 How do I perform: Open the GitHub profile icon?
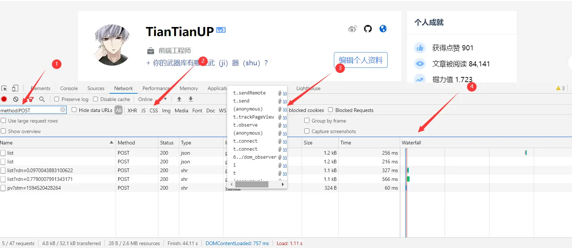click(x=368, y=28)
